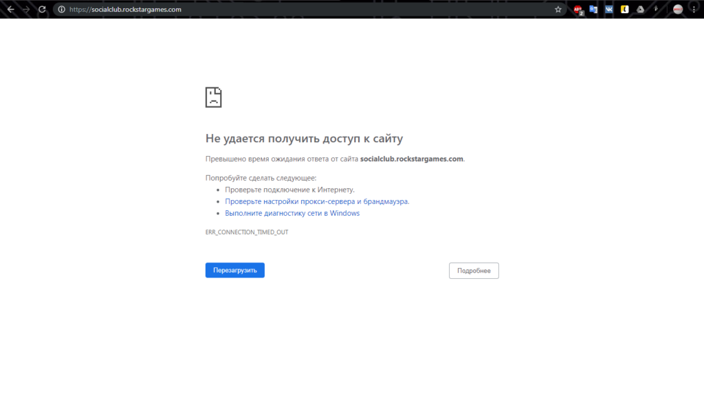Screen dimensions: 704x404
Task: Click the address bar URL field
Action: [x=310, y=9]
